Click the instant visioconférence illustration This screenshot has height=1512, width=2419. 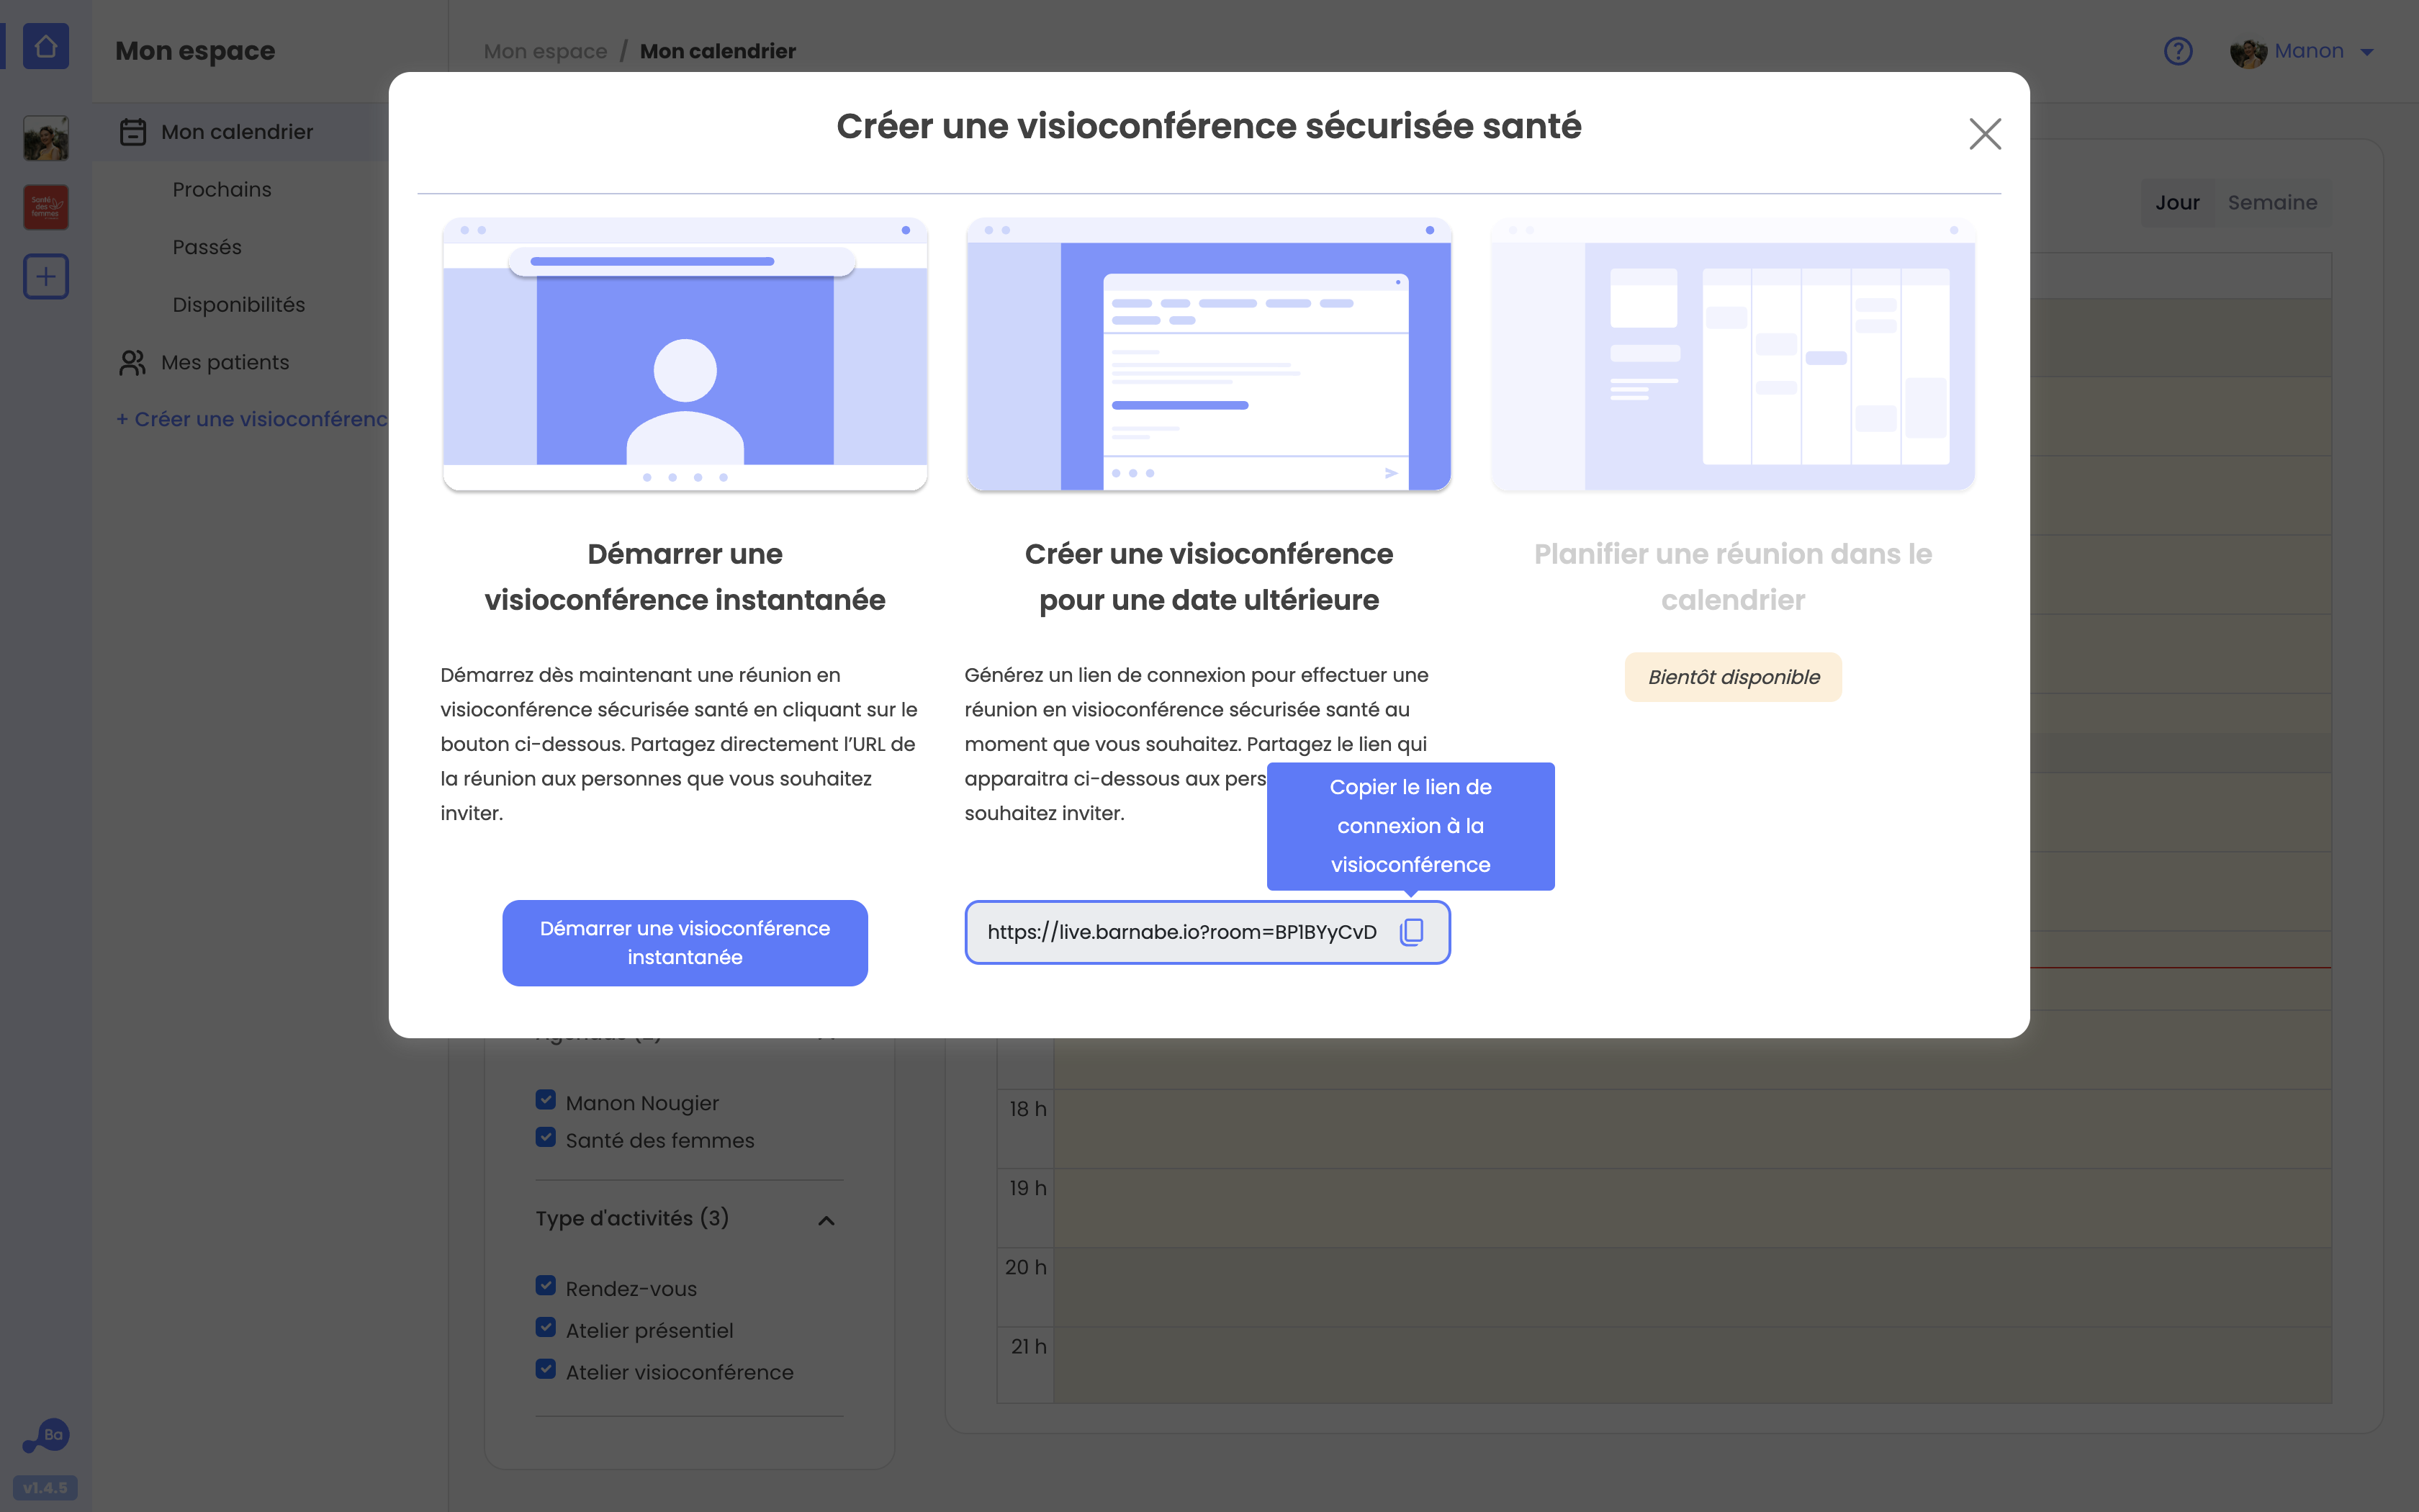(x=685, y=354)
